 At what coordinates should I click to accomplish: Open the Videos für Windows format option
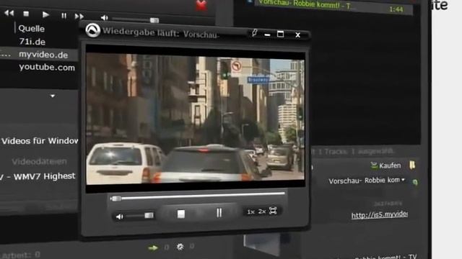tap(40, 141)
